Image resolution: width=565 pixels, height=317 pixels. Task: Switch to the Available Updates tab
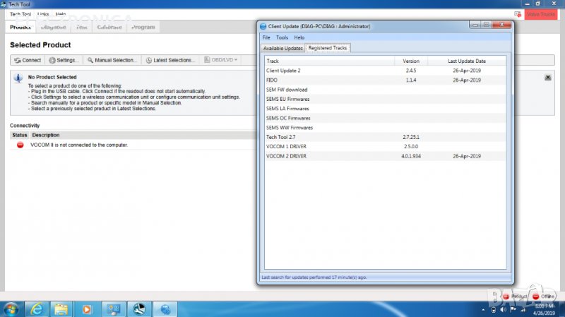tap(283, 48)
